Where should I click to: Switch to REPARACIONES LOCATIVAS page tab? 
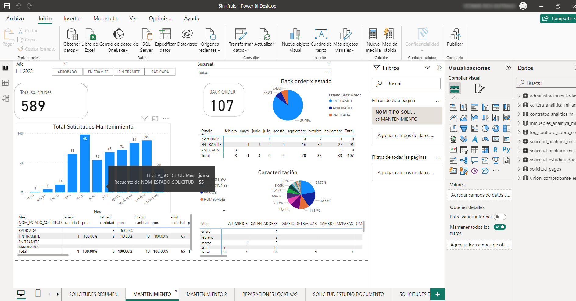click(x=270, y=294)
